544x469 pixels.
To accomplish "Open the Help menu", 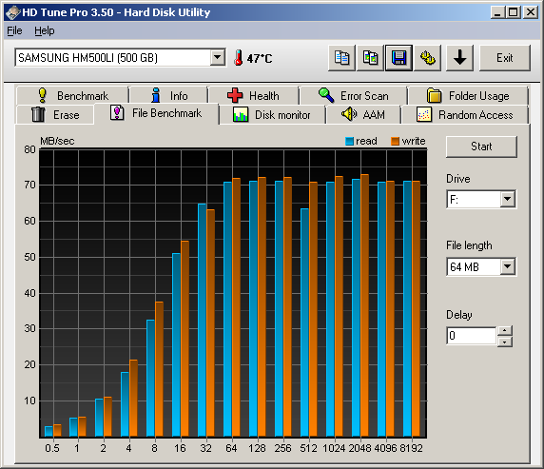I will coord(45,30).
